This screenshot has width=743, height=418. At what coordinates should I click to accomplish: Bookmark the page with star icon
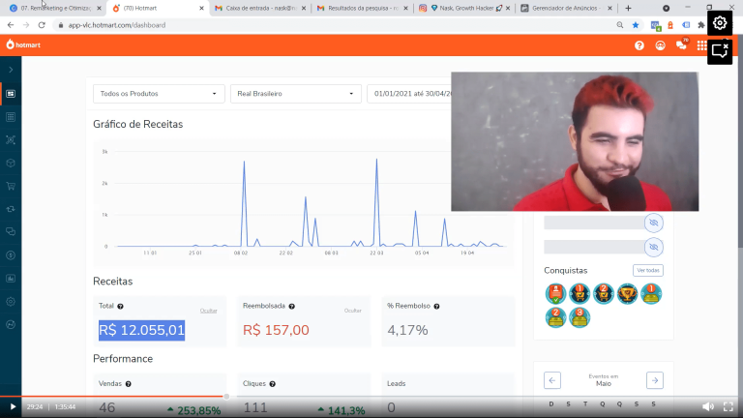[636, 24]
